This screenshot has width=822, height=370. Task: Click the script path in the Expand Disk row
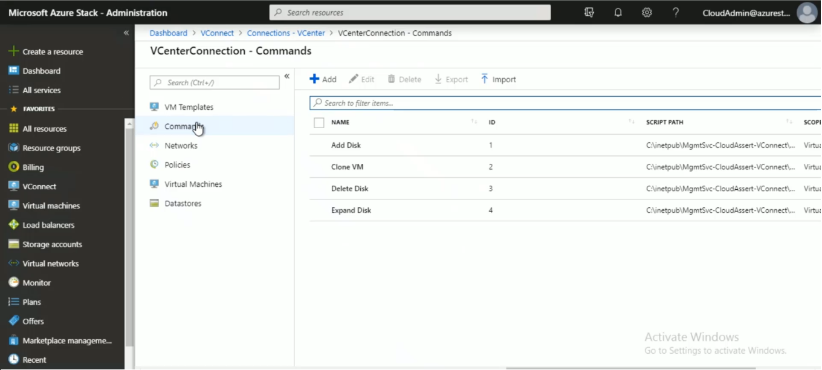tap(720, 210)
